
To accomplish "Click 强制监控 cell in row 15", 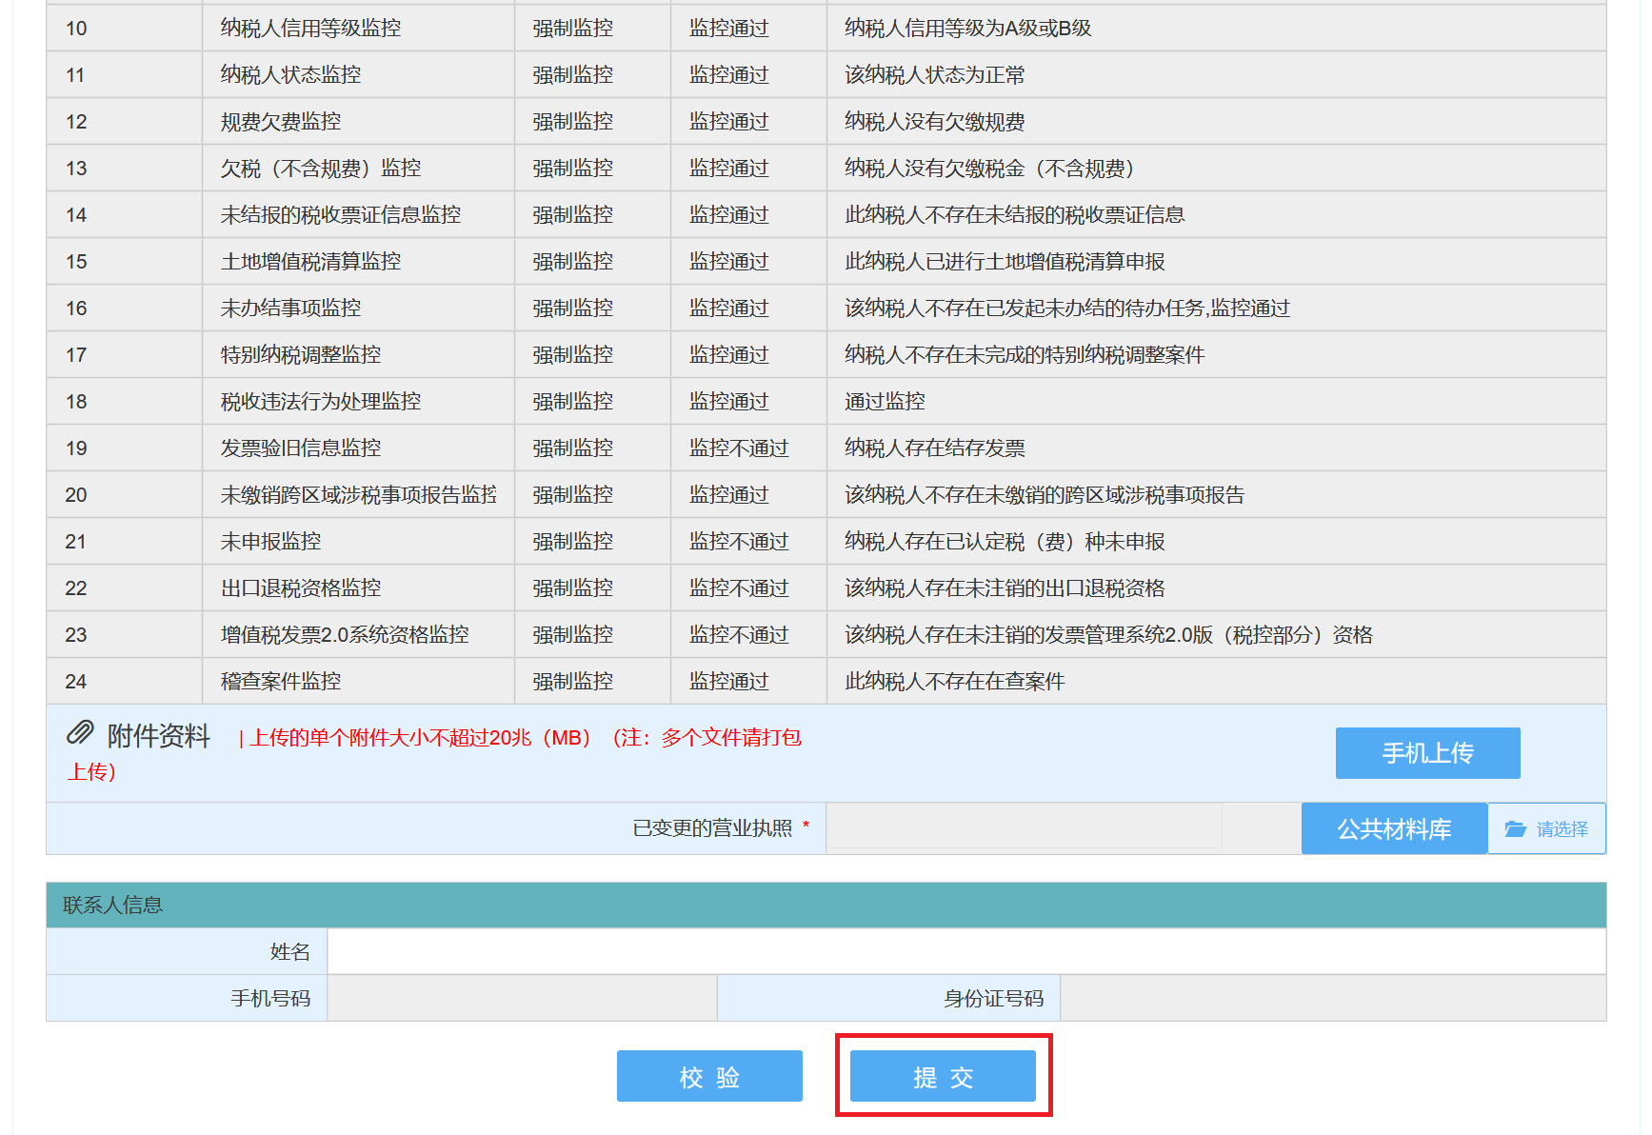I will pos(592,261).
